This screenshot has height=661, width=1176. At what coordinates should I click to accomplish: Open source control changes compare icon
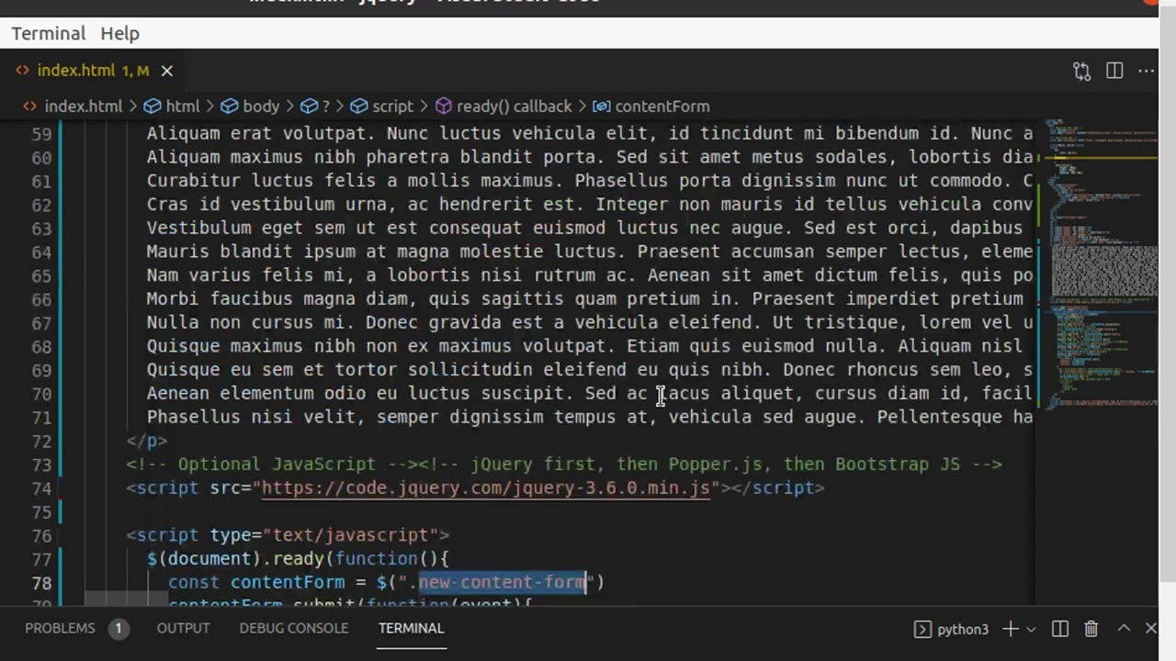coord(1081,71)
